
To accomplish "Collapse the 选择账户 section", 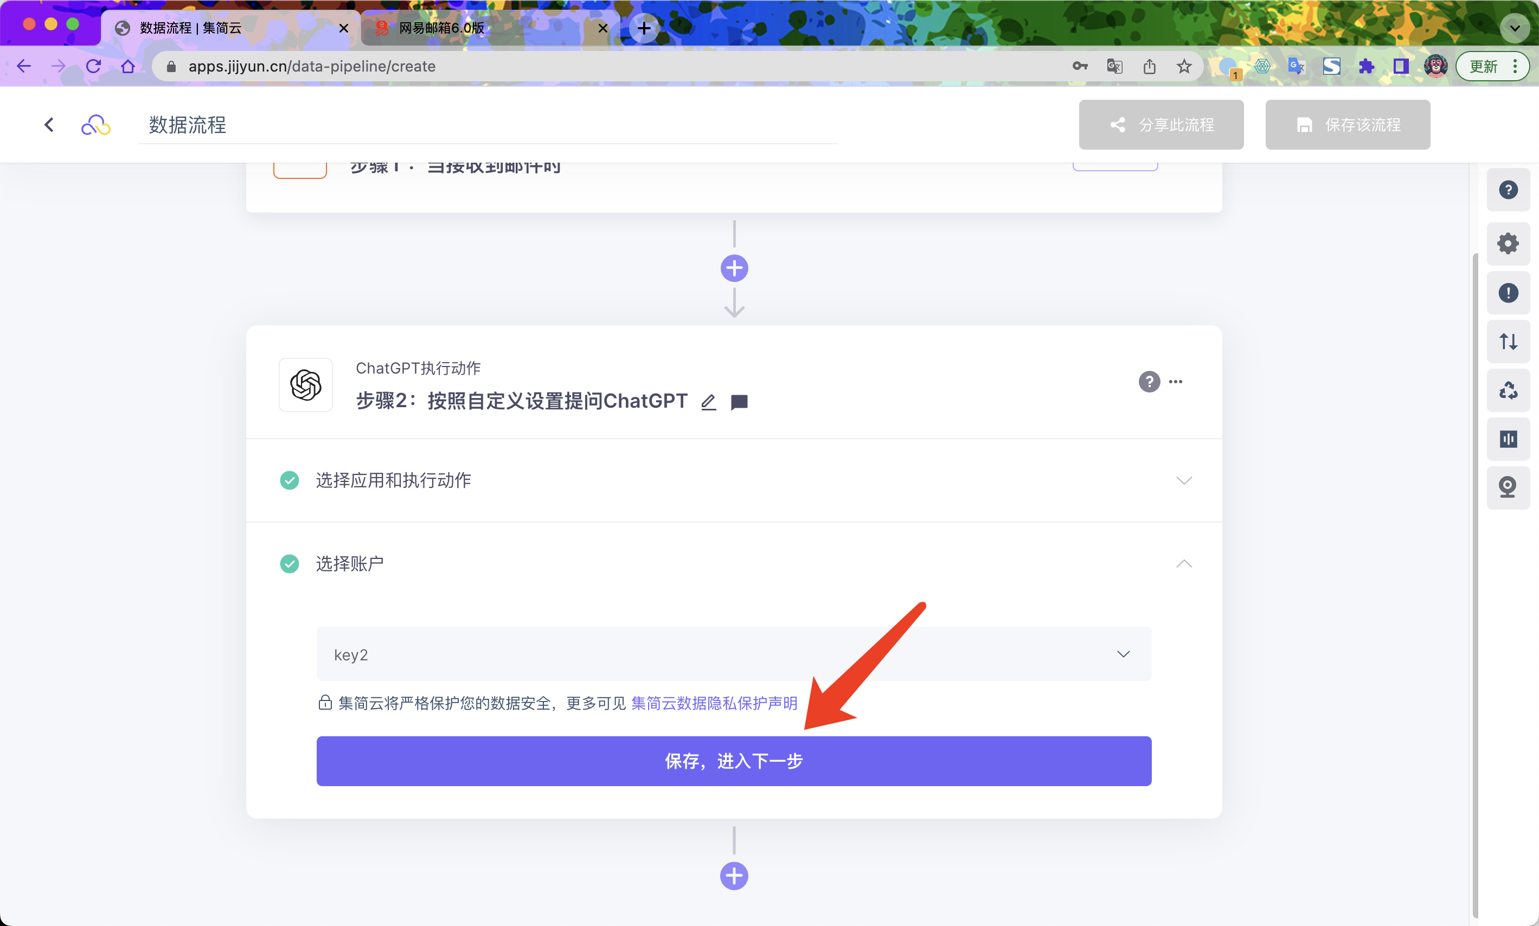I will pos(1183,564).
